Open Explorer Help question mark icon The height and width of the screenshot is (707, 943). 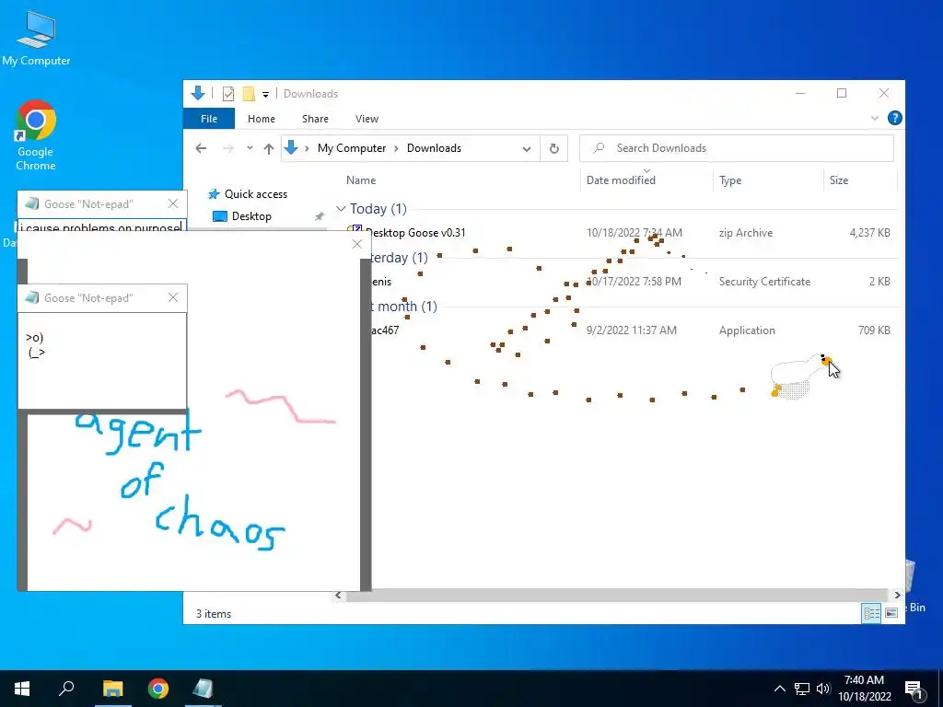[x=894, y=119]
